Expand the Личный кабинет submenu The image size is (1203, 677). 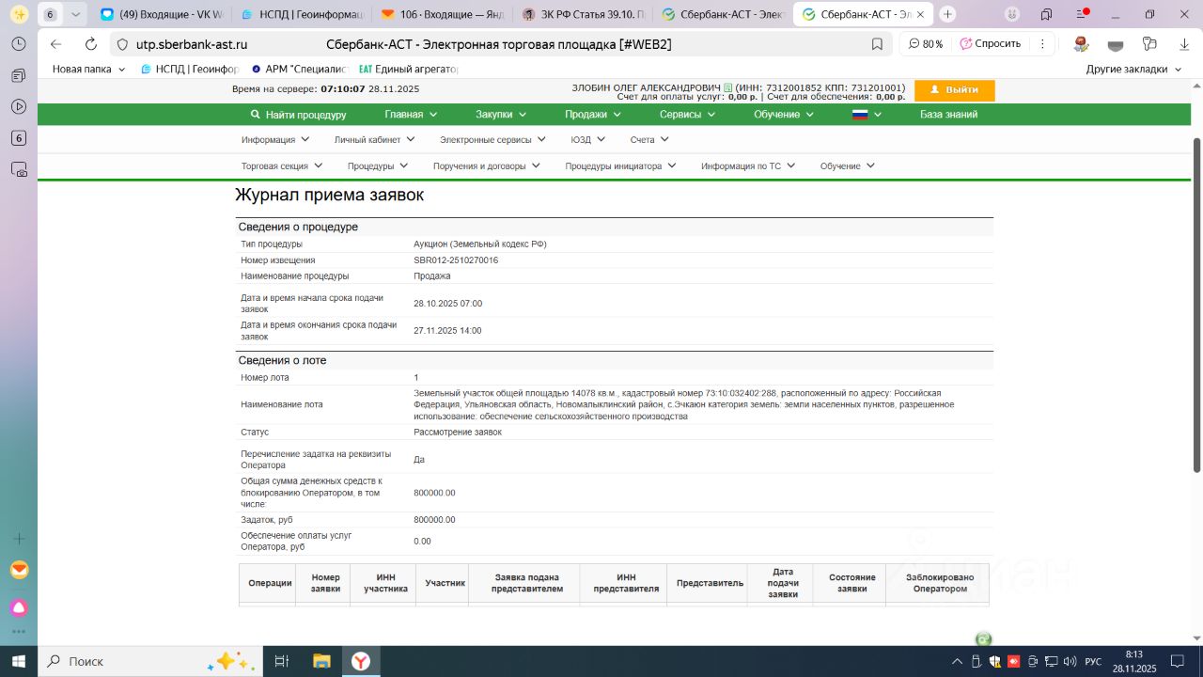tap(374, 139)
